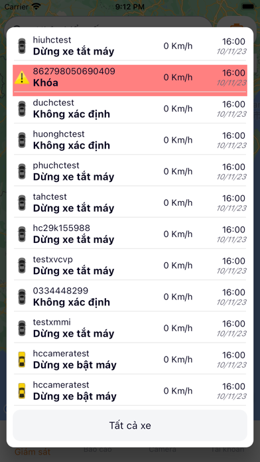260x462 pixels.
Task: Tap the car icon beside huonghctest
Action: (22, 140)
